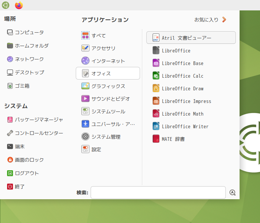Launch LibreOffice Base
The image size is (260, 223).
click(x=191, y=63)
